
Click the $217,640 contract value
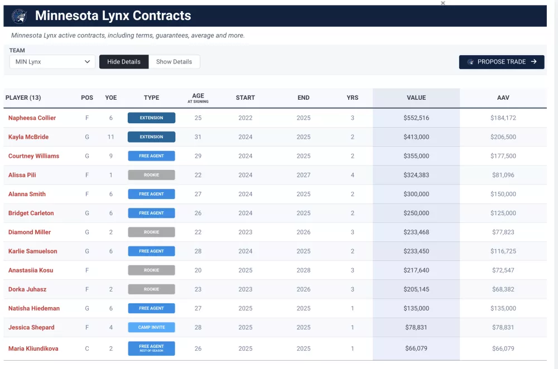416,270
